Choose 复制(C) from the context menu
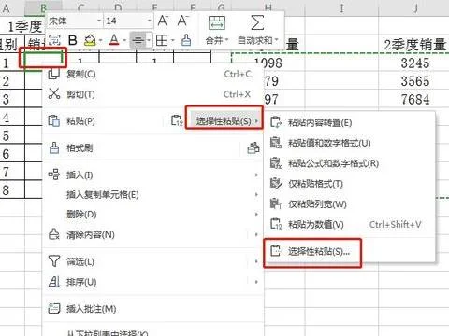Screen dimensions: 449x336 point(152,74)
